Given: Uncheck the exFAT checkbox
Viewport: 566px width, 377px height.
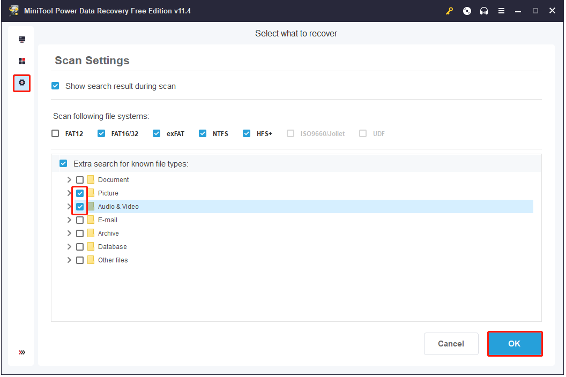Looking at the screenshot, I should point(157,133).
